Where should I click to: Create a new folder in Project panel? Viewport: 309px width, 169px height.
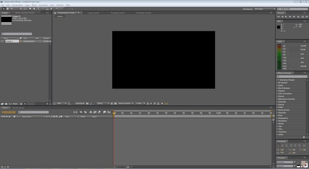pyautogui.click(x=6, y=104)
